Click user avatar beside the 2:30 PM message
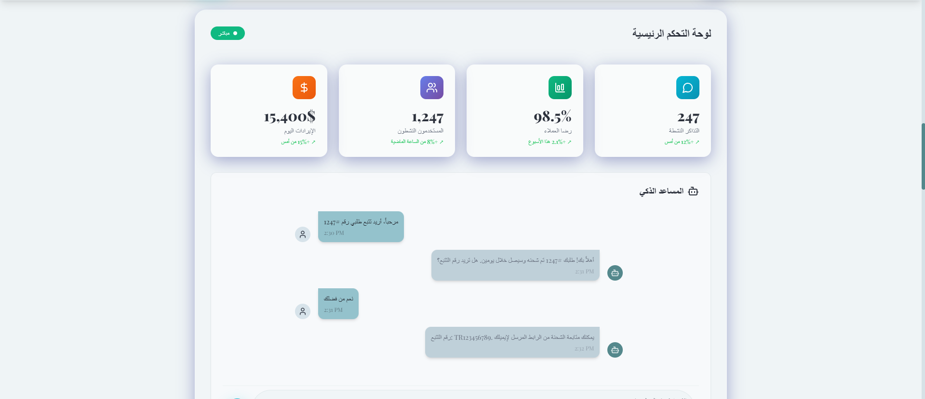The height and width of the screenshot is (399, 925). [303, 234]
